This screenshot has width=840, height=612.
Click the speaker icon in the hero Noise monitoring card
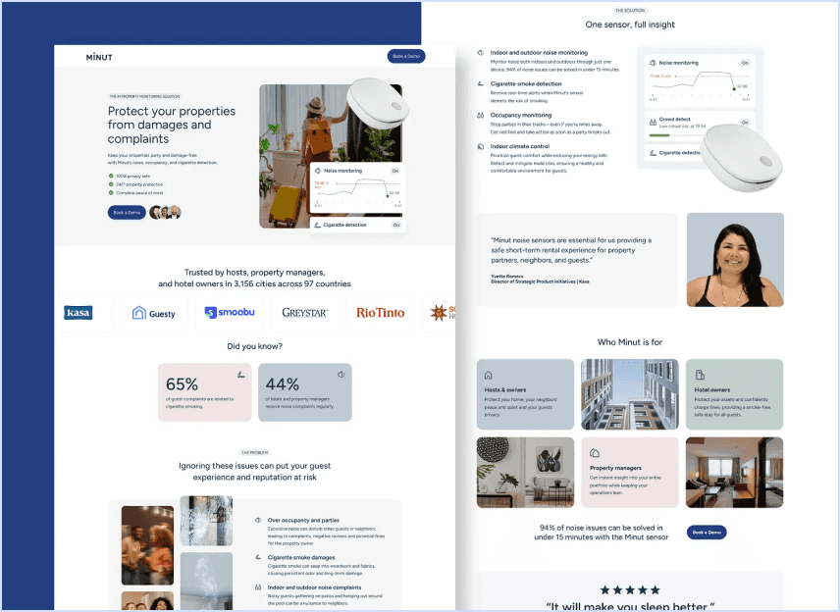coord(318,171)
